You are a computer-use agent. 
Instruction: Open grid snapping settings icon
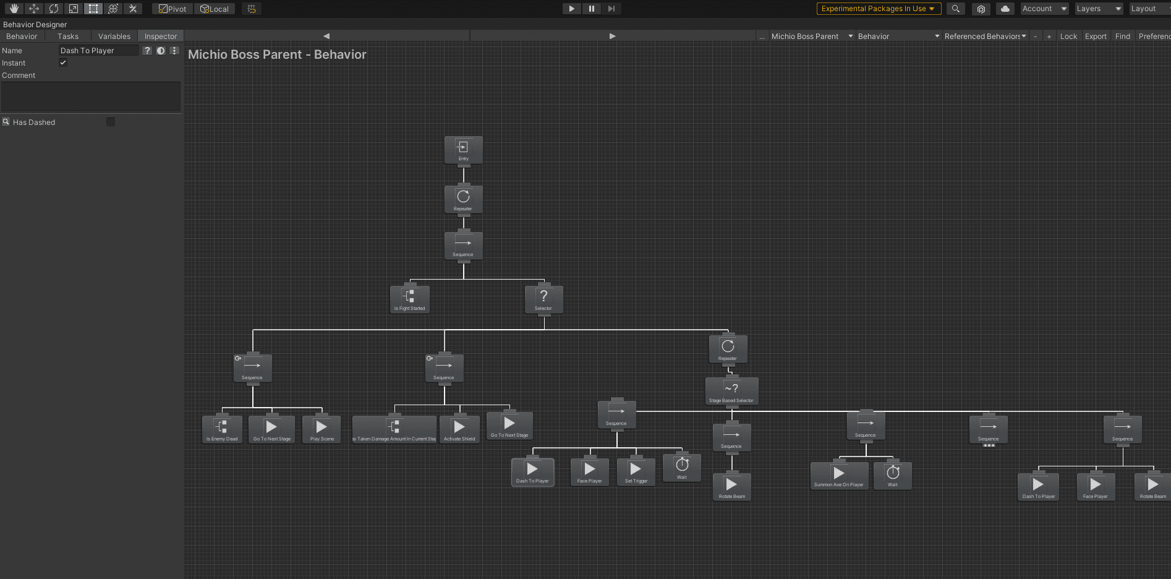point(251,9)
